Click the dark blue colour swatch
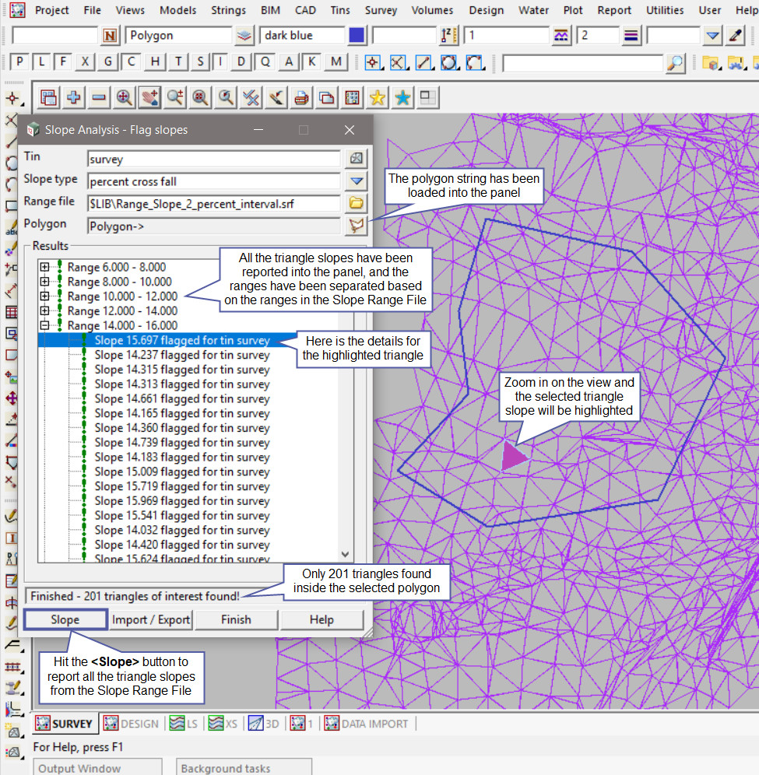 pos(357,35)
